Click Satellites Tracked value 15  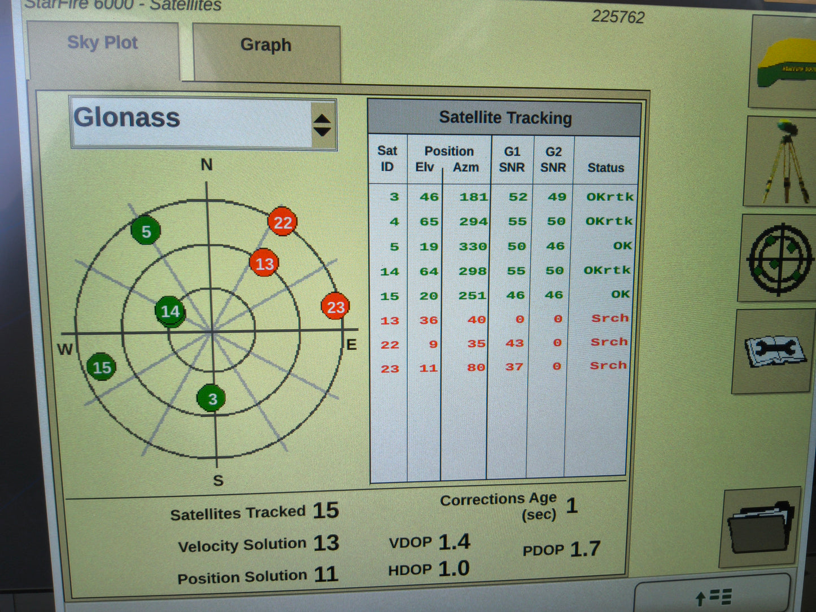click(326, 510)
